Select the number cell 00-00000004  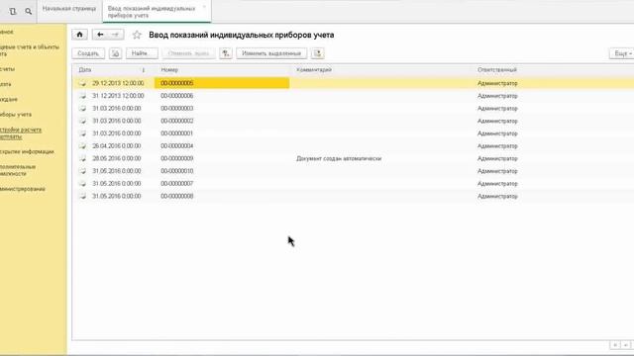[176, 145]
